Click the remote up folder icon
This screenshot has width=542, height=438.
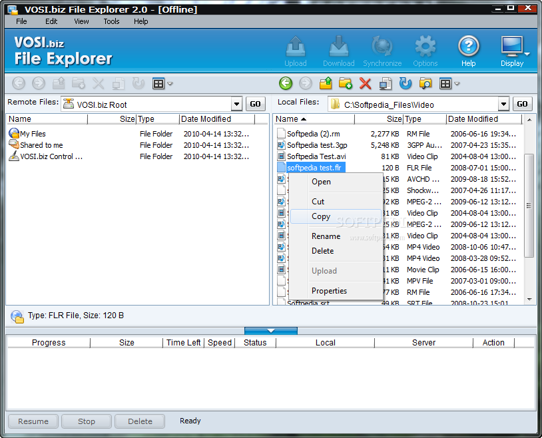[59, 83]
